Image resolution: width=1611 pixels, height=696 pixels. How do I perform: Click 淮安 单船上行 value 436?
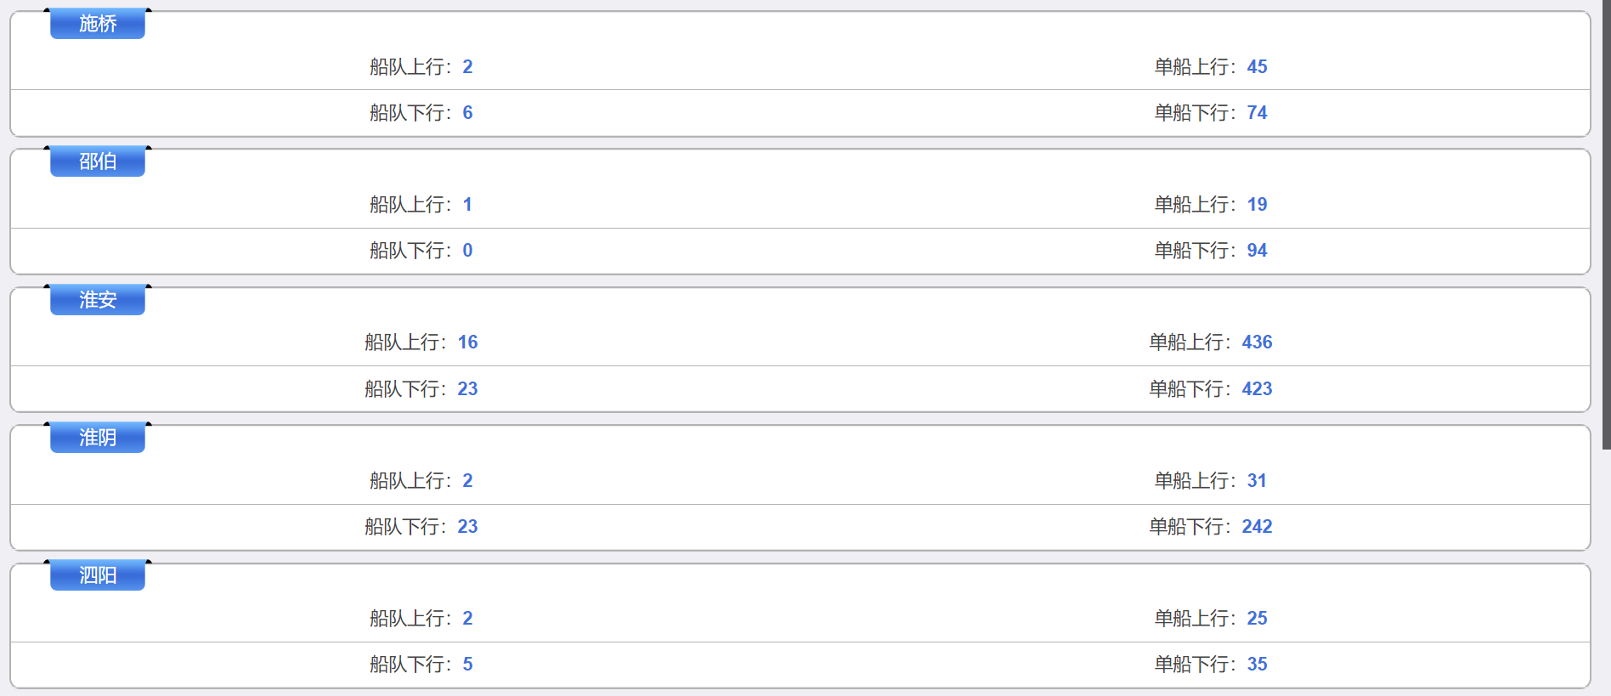point(1257,342)
